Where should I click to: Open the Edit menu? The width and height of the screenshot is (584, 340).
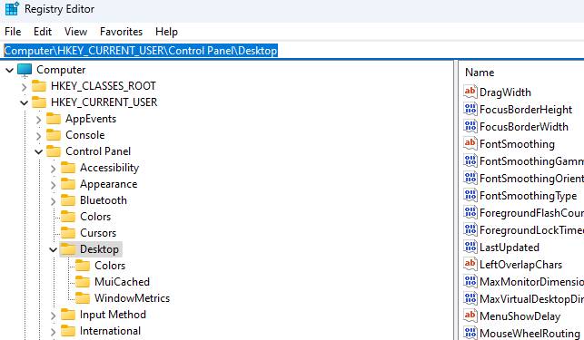point(43,32)
